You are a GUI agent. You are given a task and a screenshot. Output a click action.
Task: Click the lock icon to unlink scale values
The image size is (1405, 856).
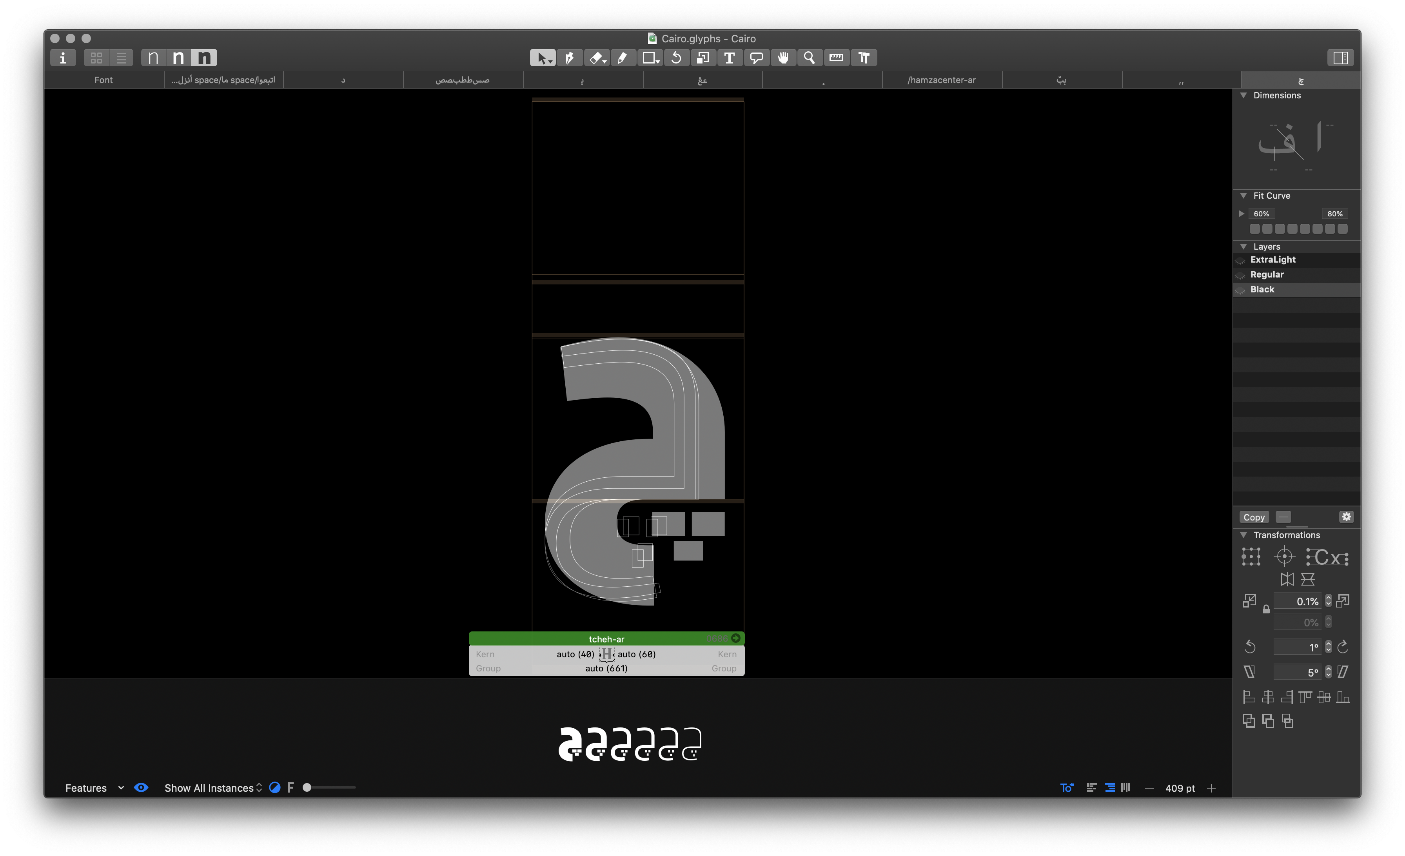tap(1267, 609)
